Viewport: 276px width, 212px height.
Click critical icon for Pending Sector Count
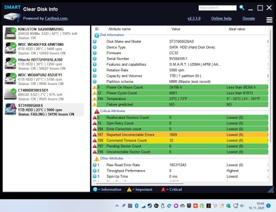coord(94,146)
